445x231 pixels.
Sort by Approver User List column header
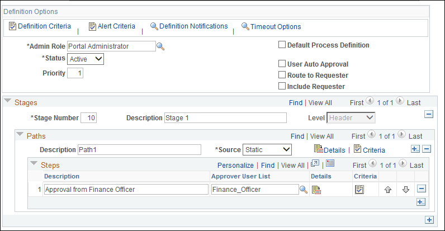240,176
